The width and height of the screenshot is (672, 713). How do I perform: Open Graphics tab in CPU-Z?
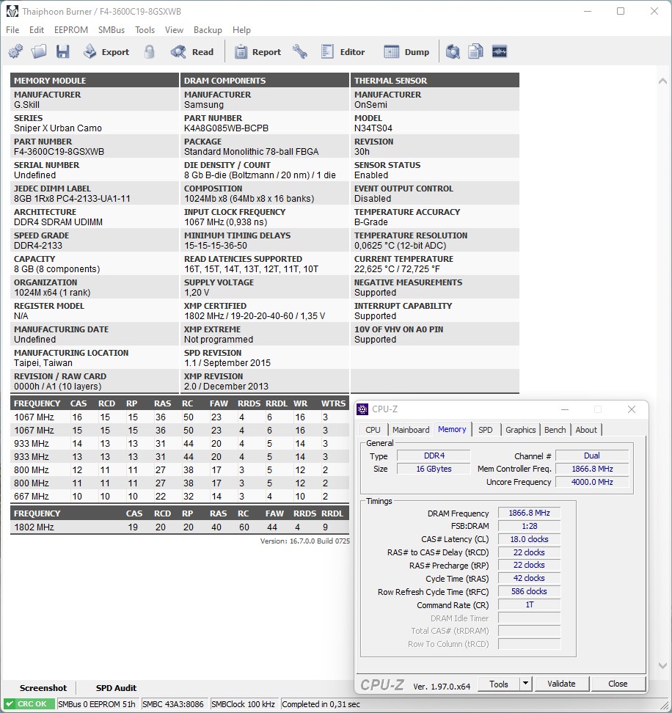pos(521,430)
